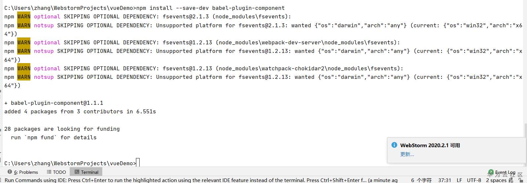Open the UTF-8 encoding selector
527x183 pixels.
pos(474,180)
